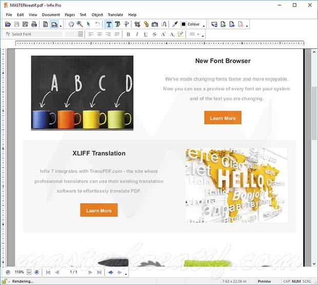The width and height of the screenshot is (318, 285).
Task: Select the arrow Object pointer tool
Action: [88, 24]
